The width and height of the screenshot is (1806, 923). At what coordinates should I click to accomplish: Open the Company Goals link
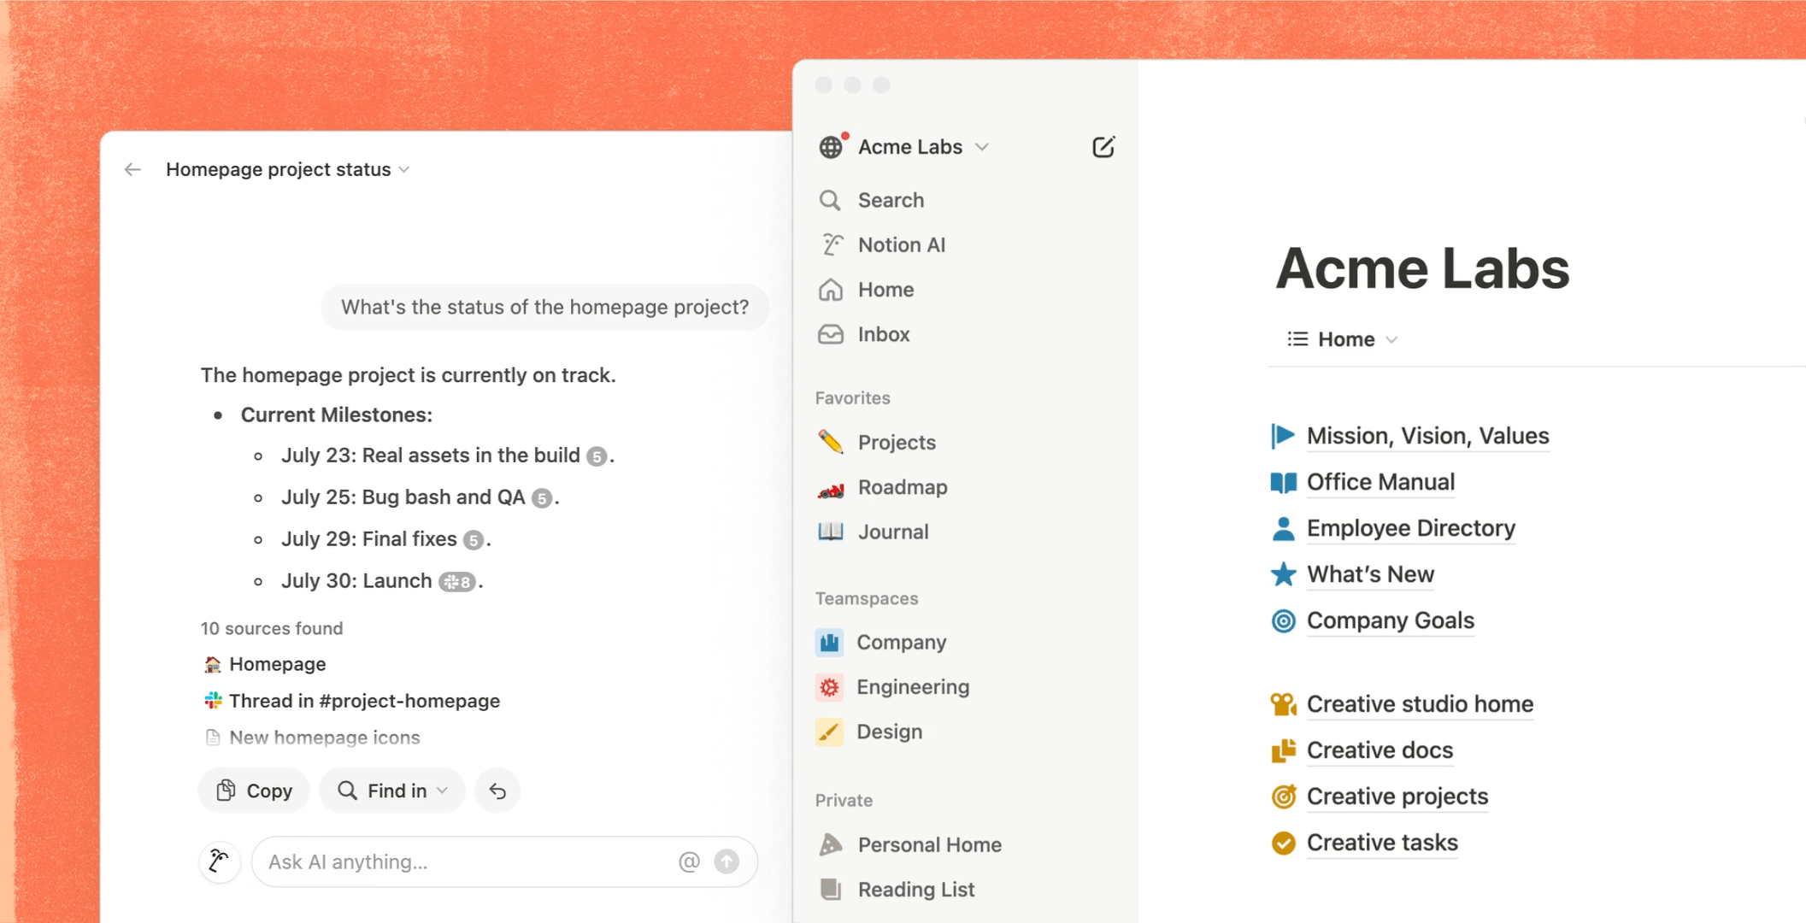pos(1391,620)
